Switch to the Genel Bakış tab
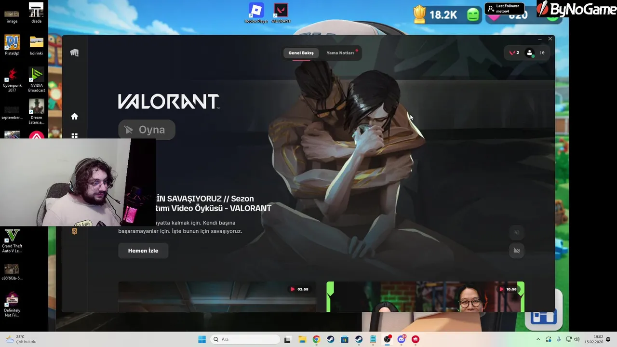This screenshot has height=347, width=617. [301, 53]
